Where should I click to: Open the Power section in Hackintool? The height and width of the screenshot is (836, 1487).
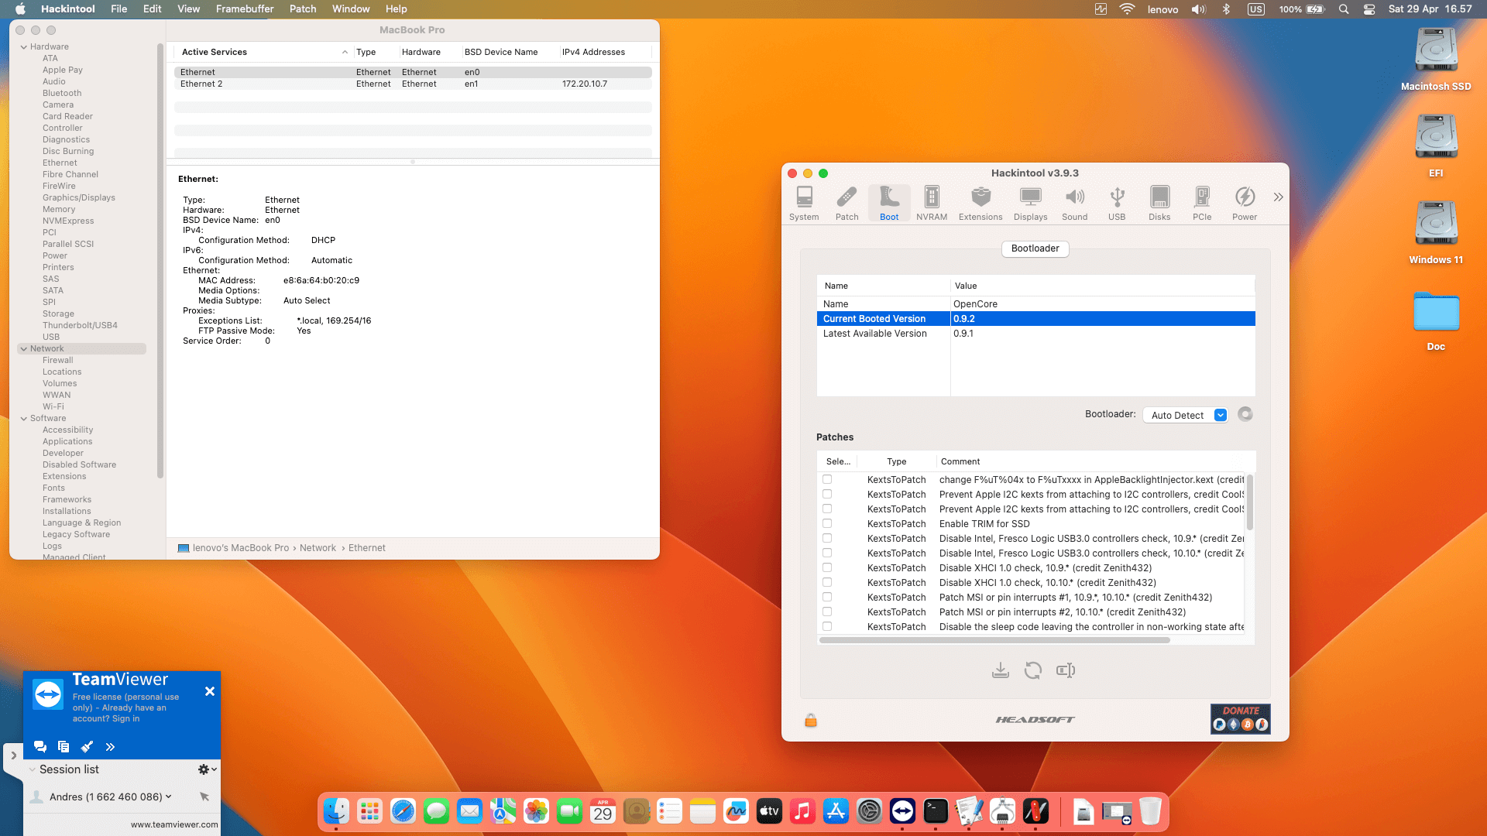point(1245,204)
